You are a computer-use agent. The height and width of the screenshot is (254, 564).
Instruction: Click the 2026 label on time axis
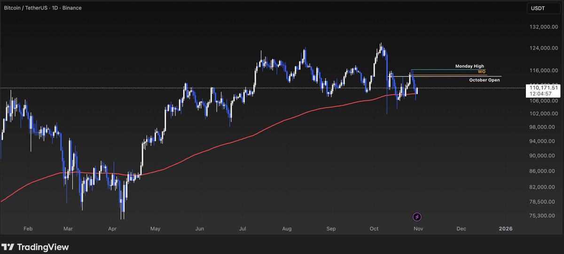point(505,229)
